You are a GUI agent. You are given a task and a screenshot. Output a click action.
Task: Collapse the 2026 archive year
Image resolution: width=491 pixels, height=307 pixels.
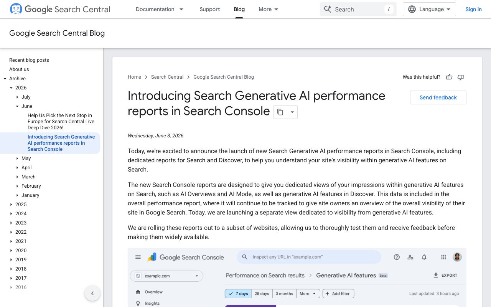coord(11,88)
